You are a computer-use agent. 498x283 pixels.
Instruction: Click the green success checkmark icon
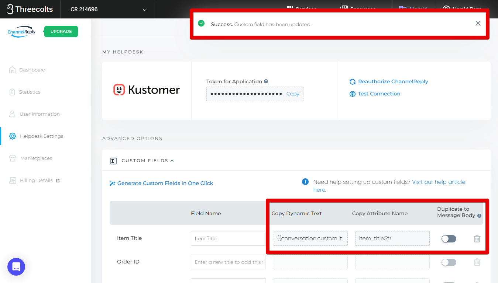tap(201, 23)
